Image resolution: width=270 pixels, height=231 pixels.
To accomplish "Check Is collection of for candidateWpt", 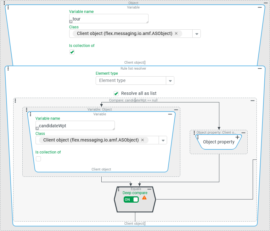I will tap(38, 159).
